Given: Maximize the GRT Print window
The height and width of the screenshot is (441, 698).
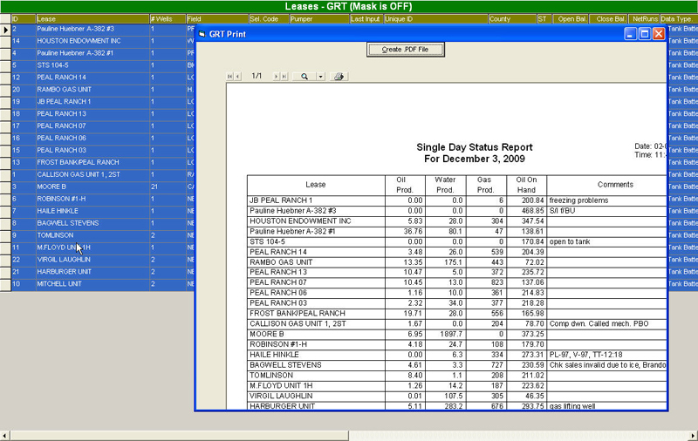Looking at the screenshot, I should point(645,34).
